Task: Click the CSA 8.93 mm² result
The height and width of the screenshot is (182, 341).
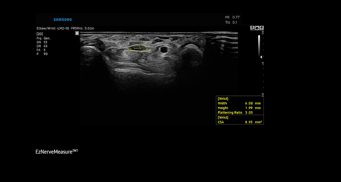Action: pos(239,122)
